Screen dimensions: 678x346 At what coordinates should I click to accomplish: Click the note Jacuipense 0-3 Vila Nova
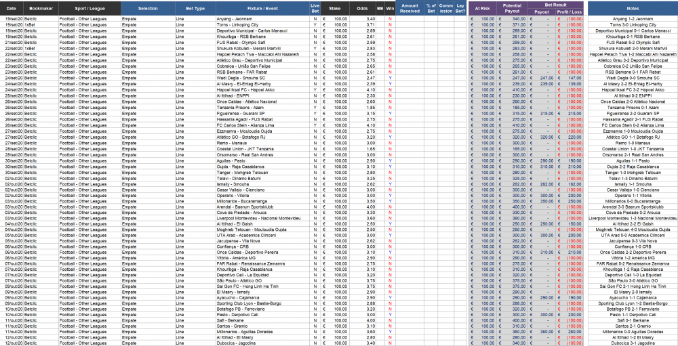[633, 241]
